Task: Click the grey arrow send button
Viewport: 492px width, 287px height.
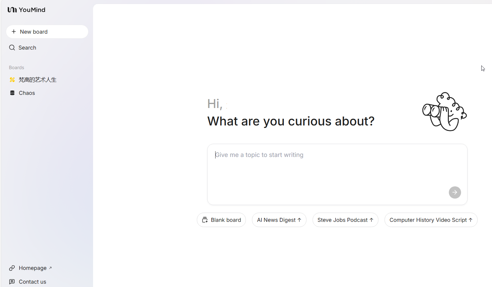Action: [455, 192]
